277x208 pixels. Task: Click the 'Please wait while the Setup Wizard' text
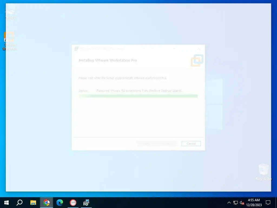[123, 78]
